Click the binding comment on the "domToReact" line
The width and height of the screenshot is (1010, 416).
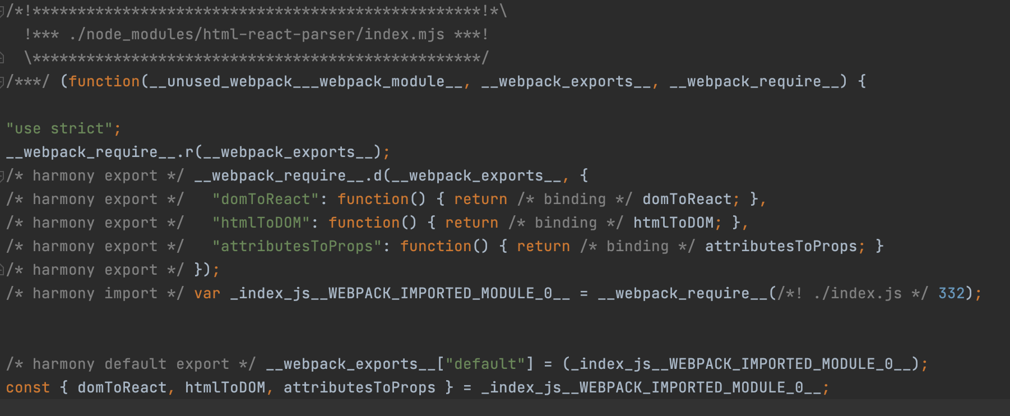click(575, 199)
